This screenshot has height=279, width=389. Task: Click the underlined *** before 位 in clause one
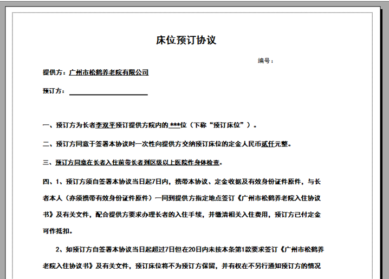174,125
